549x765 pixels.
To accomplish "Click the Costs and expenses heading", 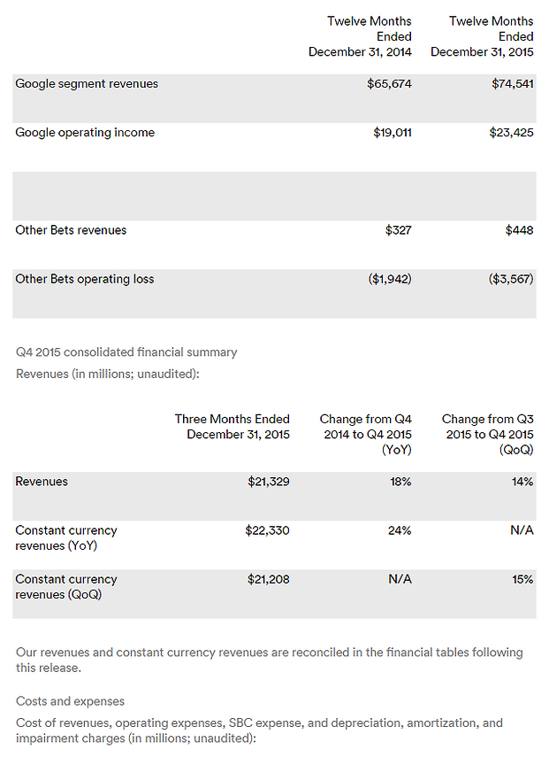I will click(70, 701).
